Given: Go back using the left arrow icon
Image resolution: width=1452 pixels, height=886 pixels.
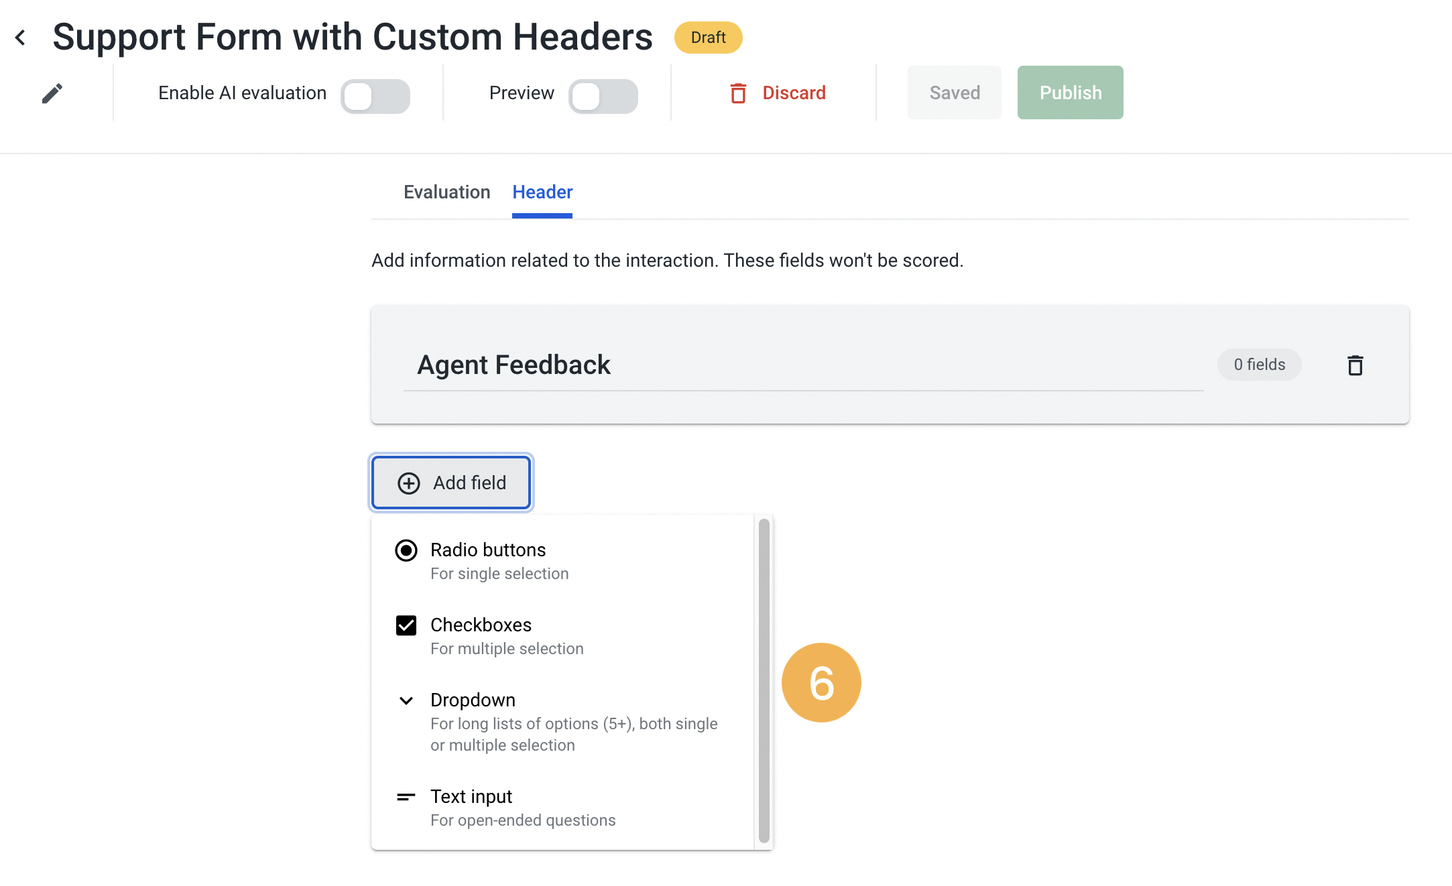Looking at the screenshot, I should (x=21, y=38).
